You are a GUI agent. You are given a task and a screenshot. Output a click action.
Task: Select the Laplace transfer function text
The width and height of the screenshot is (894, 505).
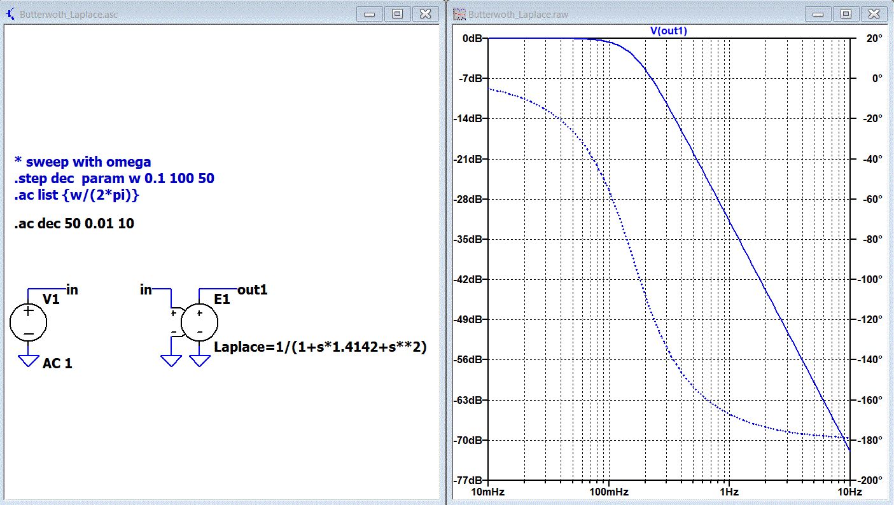click(320, 347)
